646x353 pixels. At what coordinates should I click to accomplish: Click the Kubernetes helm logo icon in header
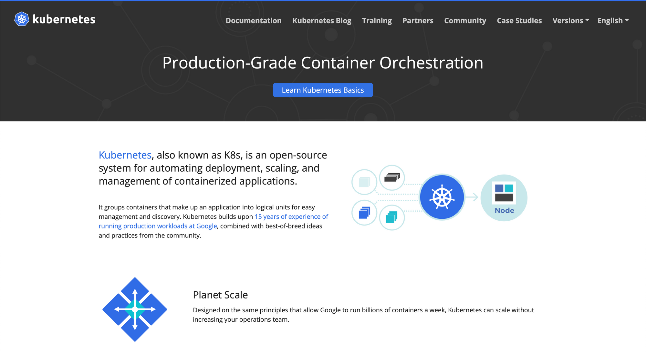point(22,19)
